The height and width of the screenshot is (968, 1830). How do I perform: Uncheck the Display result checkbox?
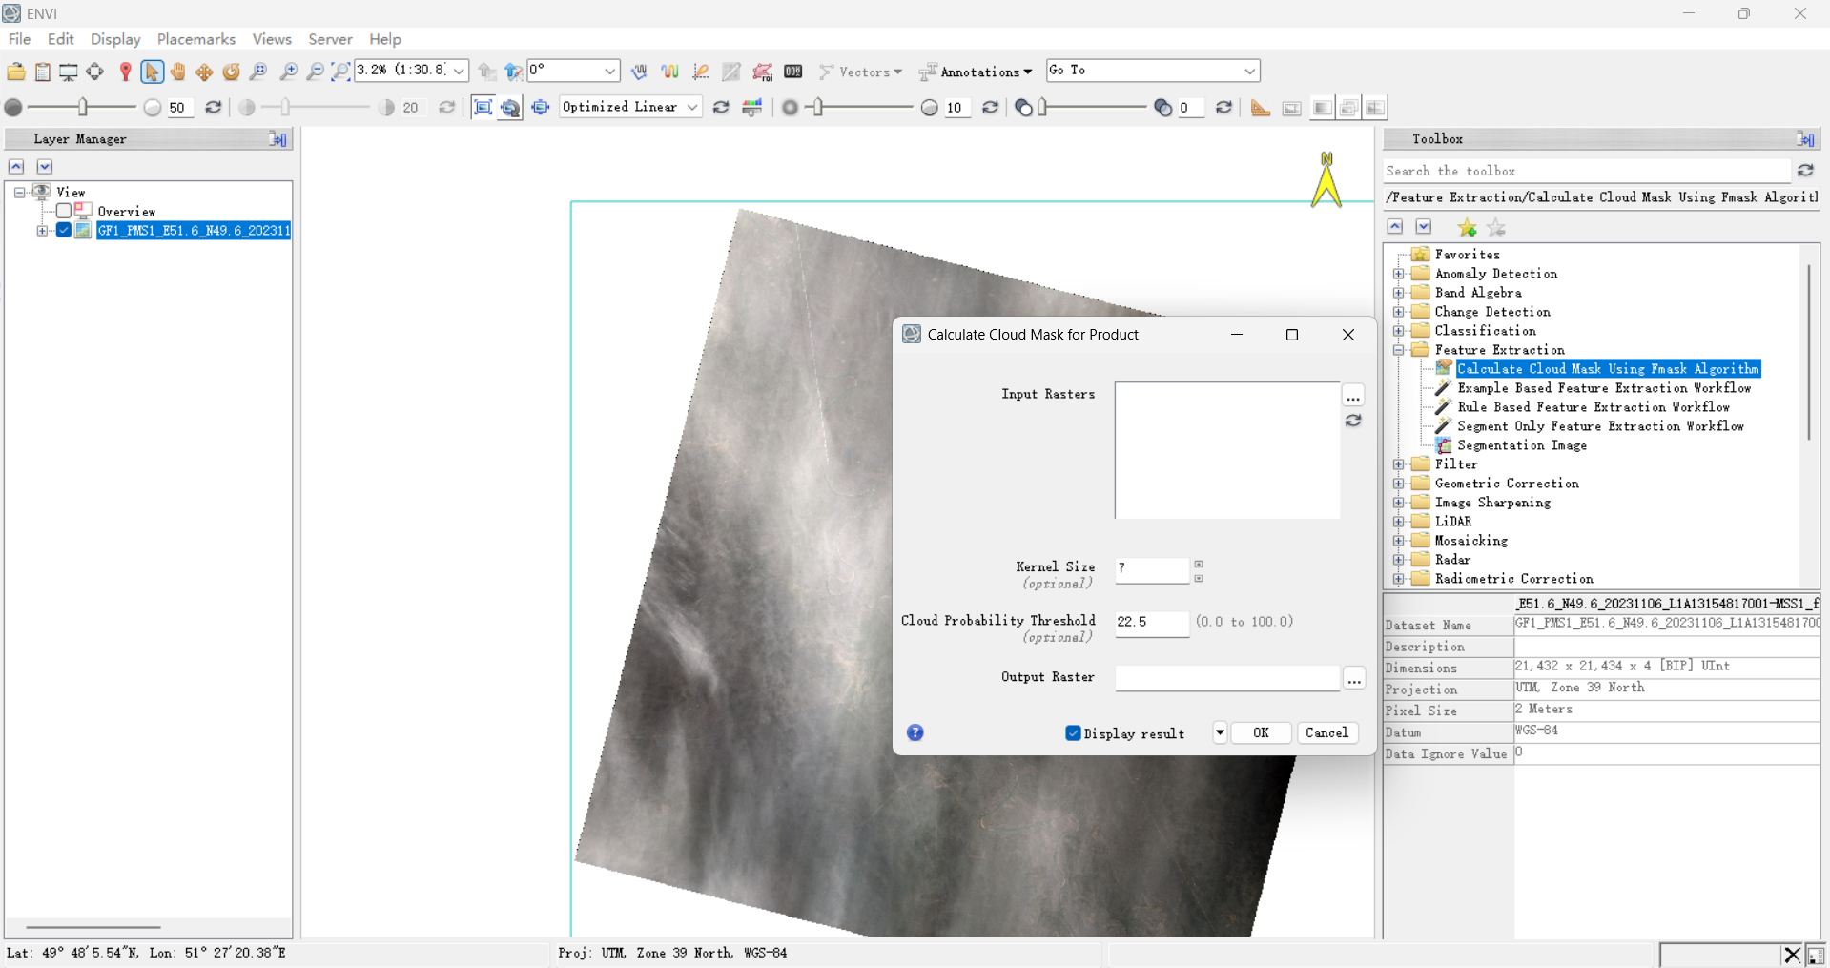click(1073, 732)
